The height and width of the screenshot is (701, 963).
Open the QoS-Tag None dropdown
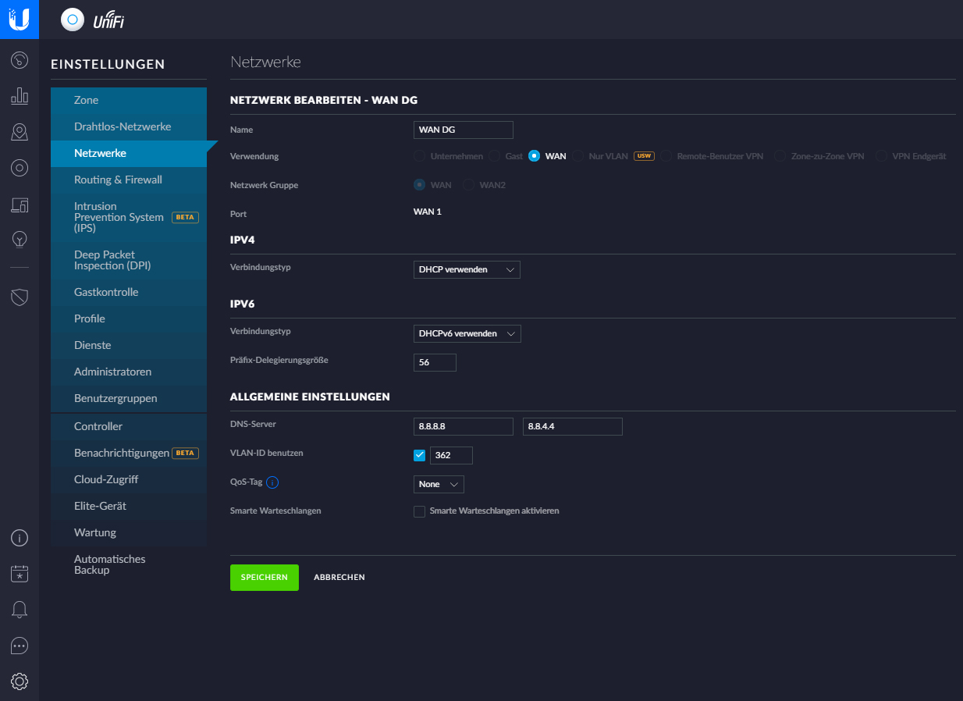pyautogui.click(x=439, y=485)
